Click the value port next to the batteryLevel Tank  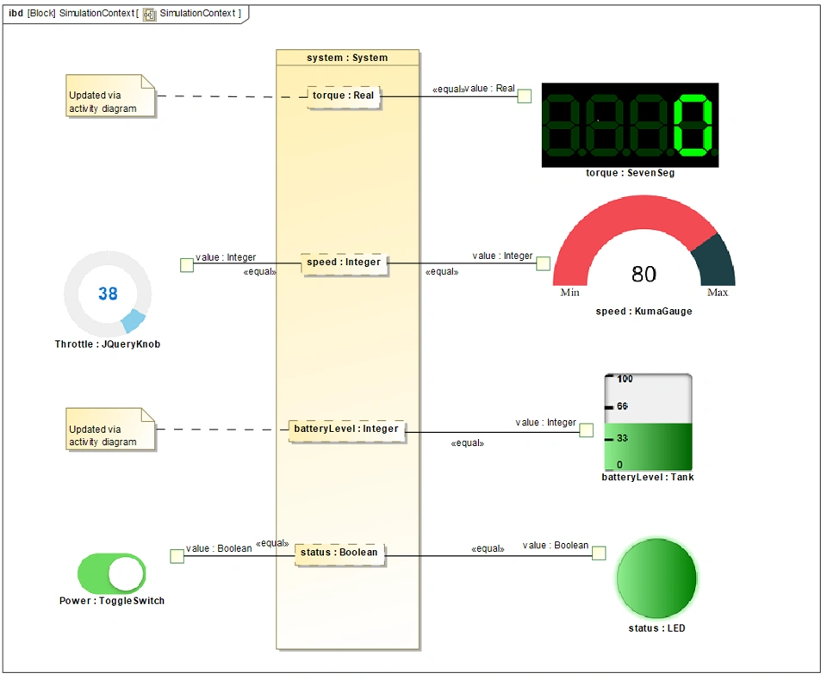(586, 430)
